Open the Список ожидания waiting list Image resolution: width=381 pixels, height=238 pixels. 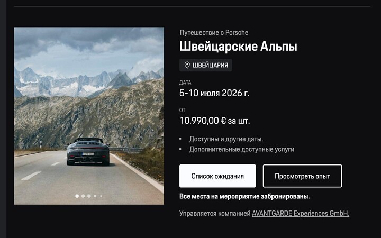pyautogui.click(x=217, y=176)
